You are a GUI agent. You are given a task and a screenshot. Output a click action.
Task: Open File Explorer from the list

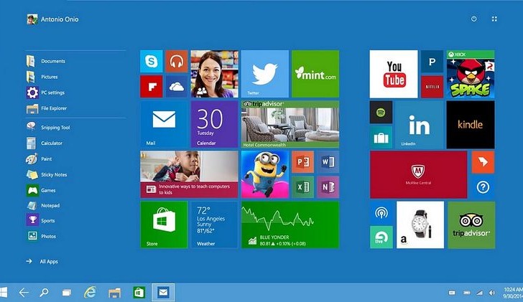pyautogui.click(x=47, y=108)
